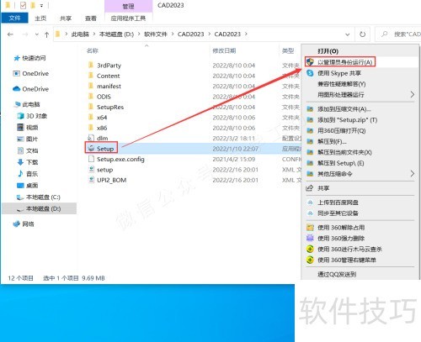Expand path chevron after 软件文件
The height and width of the screenshot is (342, 421).
[x=173, y=34]
